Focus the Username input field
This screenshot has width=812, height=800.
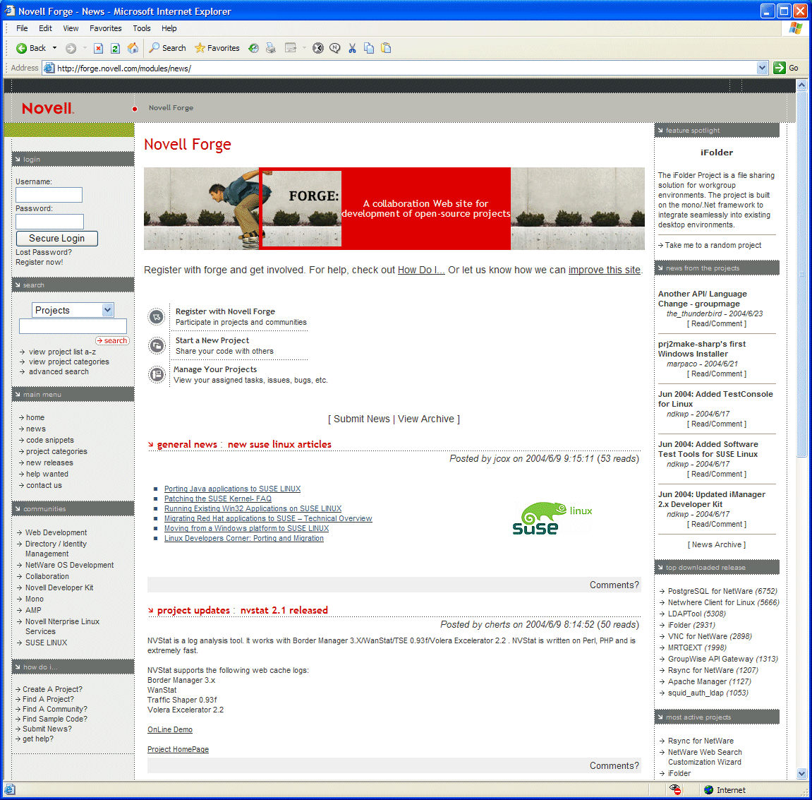pos(49,195)
